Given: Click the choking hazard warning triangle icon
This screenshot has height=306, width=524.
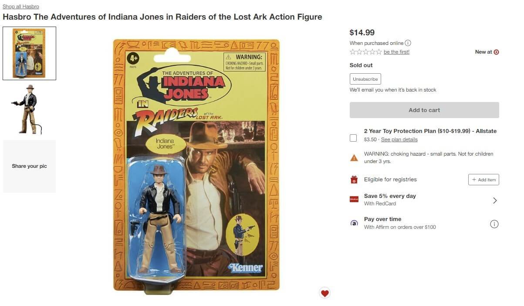Looking at the screenshot, I should click(354, 158).
